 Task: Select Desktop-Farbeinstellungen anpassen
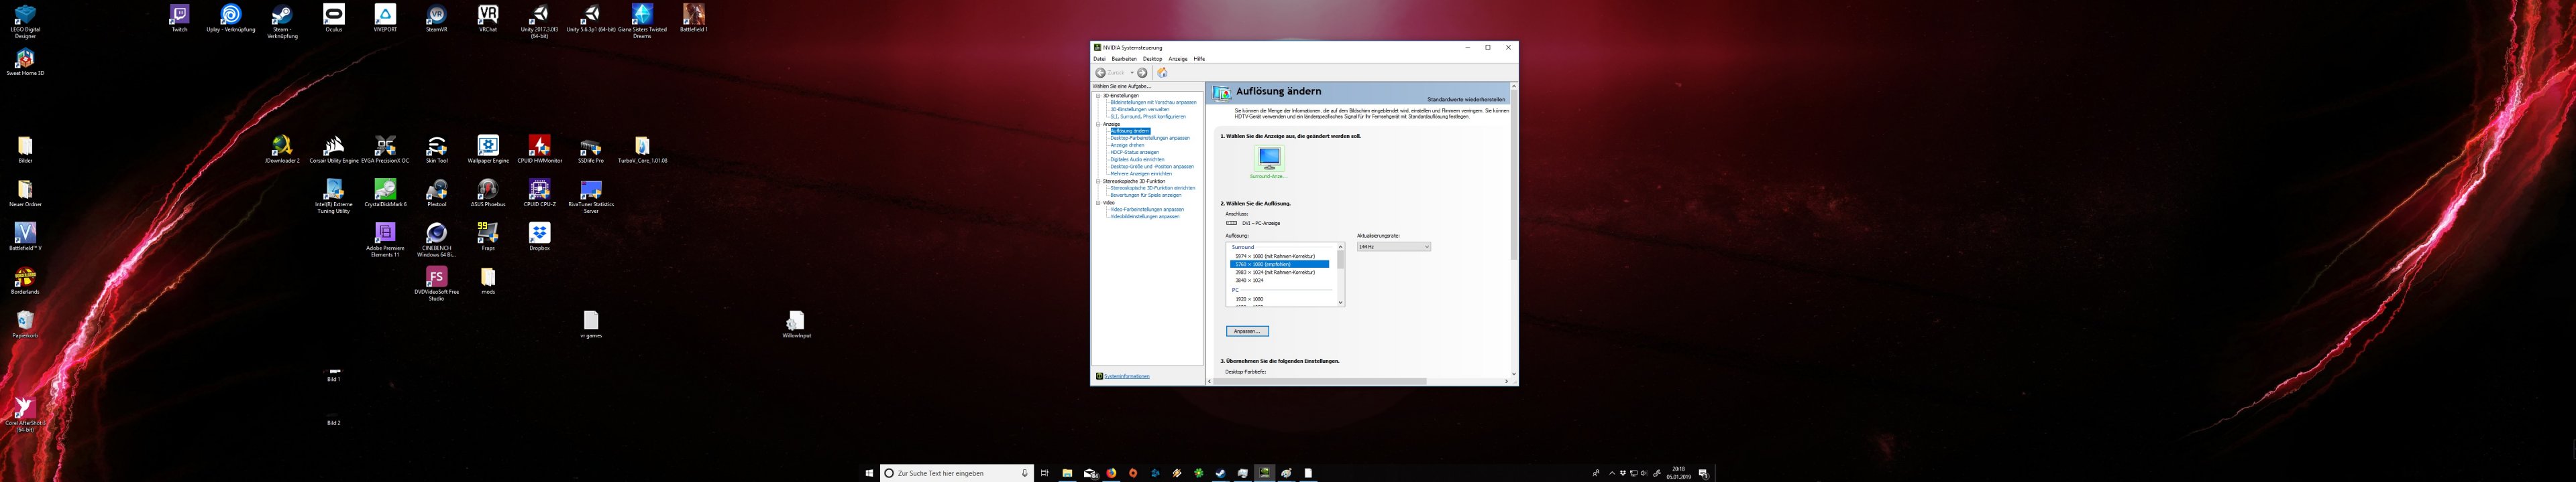click(1150, 139)
